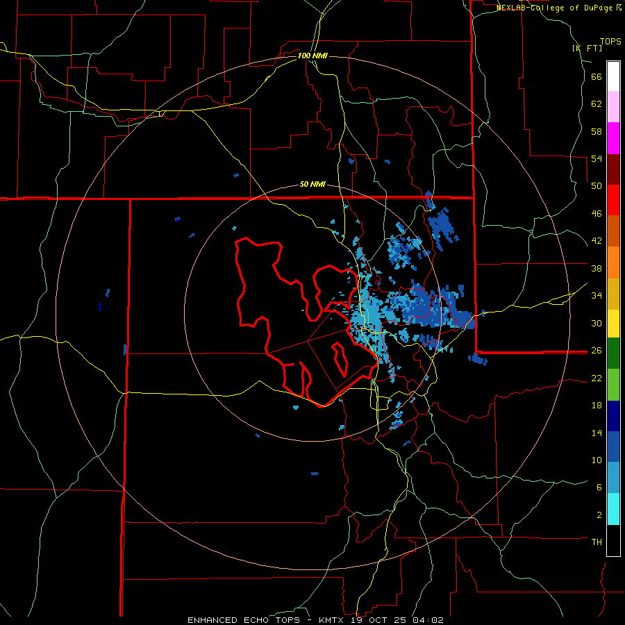Click the 19 OCT 25 date text
This screenshot has height=625, width=625.
380,620
